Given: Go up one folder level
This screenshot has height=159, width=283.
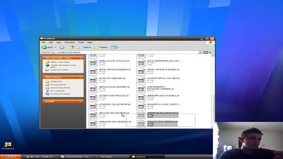Looking at the screenshot, I should pos(72,47).
